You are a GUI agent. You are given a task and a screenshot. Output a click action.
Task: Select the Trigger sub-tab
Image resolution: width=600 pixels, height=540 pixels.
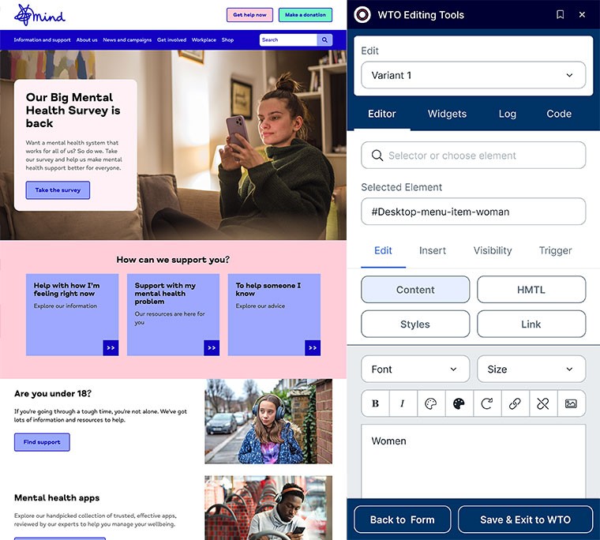(x=555, y=251)
